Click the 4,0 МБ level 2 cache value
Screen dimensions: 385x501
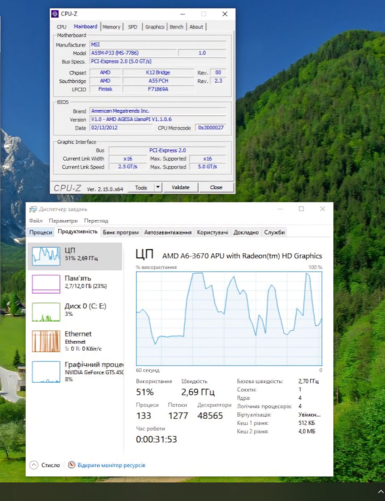pos(306,431)
